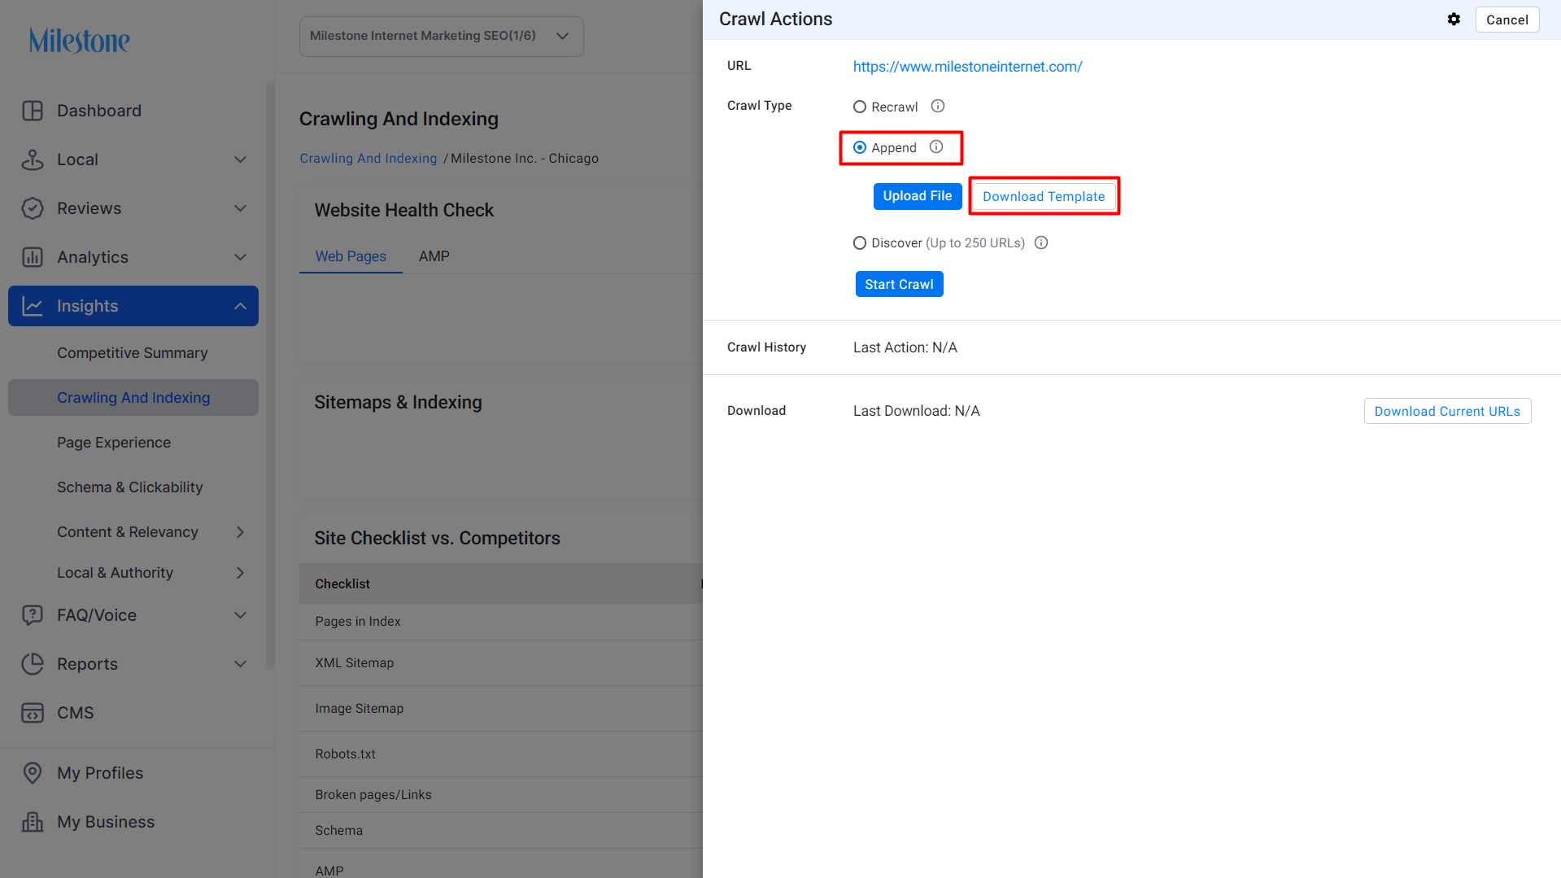Image resolution: width=1561 pixels, height=878 pixels.
Task: Click the Insights line chart icon
Action: pos(33,306)
